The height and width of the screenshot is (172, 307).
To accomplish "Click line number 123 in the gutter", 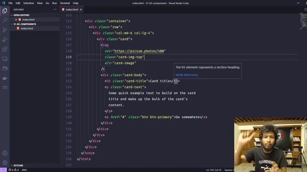I will 69,81.
